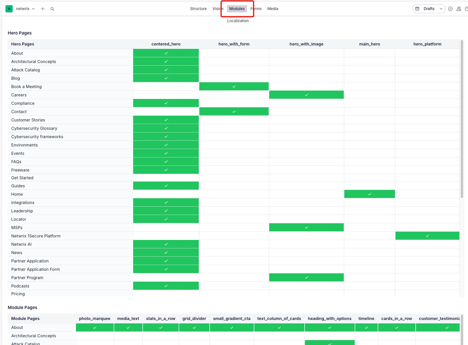Expand the Drafts dropdown chevron

[441, 9]
